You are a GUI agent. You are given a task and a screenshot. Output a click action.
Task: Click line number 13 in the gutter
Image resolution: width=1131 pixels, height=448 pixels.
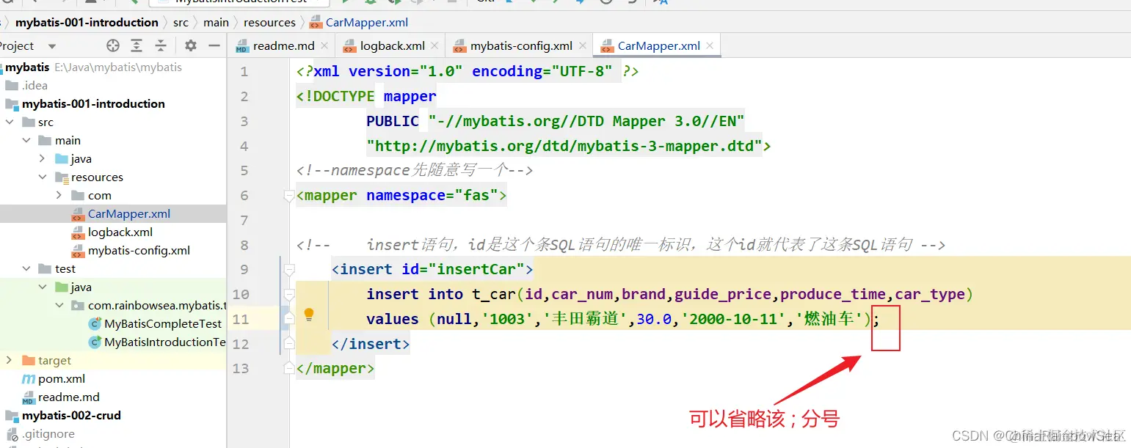click(240, 368)
